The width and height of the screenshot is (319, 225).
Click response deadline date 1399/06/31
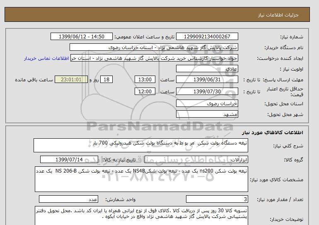point(207,80)
